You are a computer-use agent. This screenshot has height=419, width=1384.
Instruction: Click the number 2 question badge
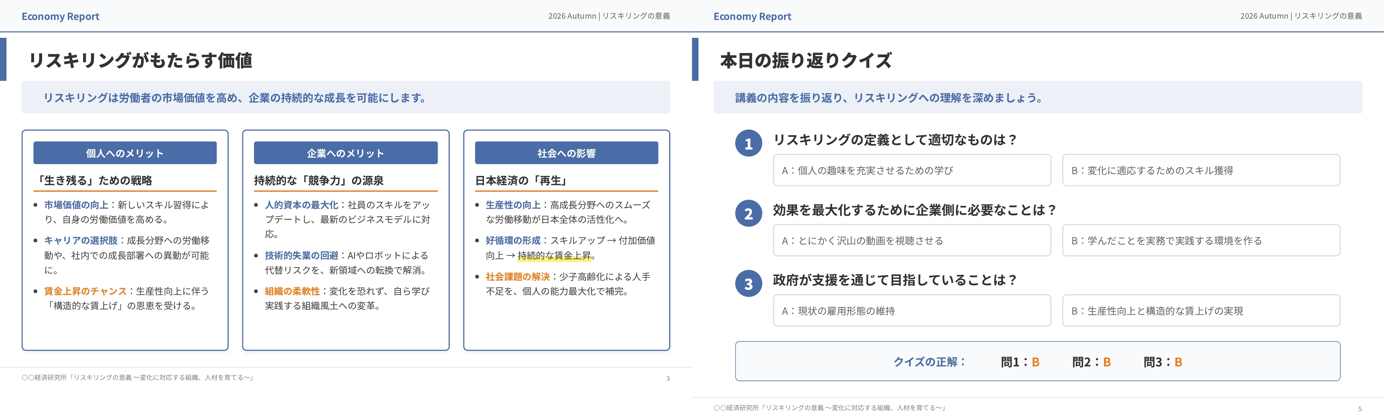[748, 214]
